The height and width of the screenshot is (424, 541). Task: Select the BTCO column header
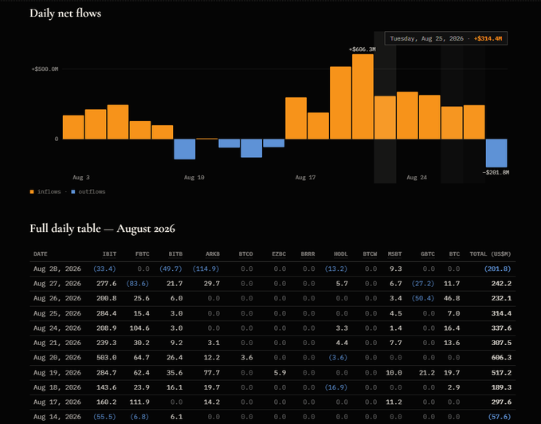tap(245, 254)
